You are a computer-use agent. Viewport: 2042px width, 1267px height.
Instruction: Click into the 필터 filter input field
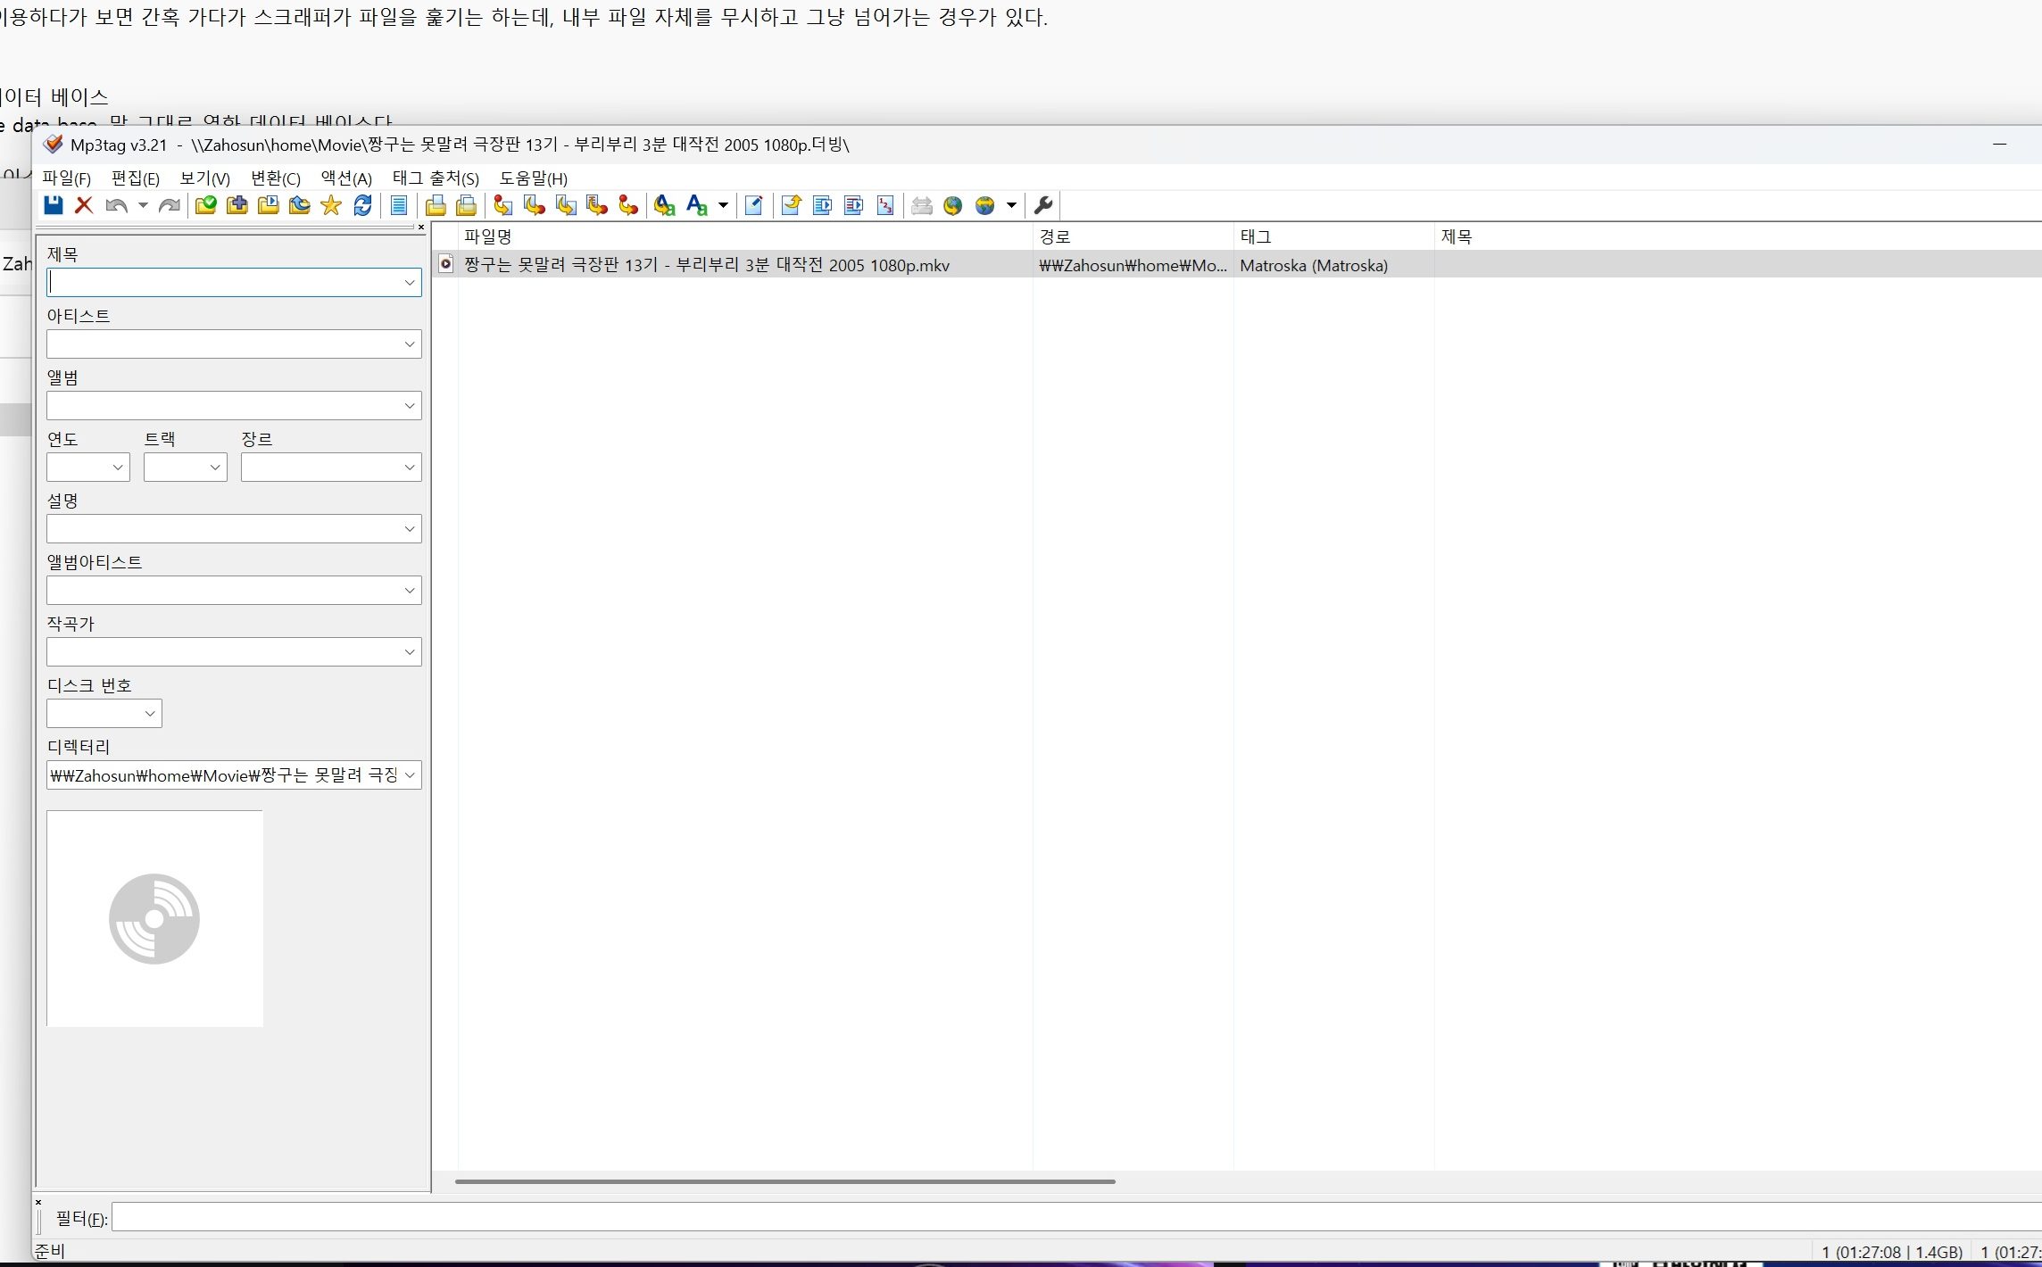(1071, 1218)
